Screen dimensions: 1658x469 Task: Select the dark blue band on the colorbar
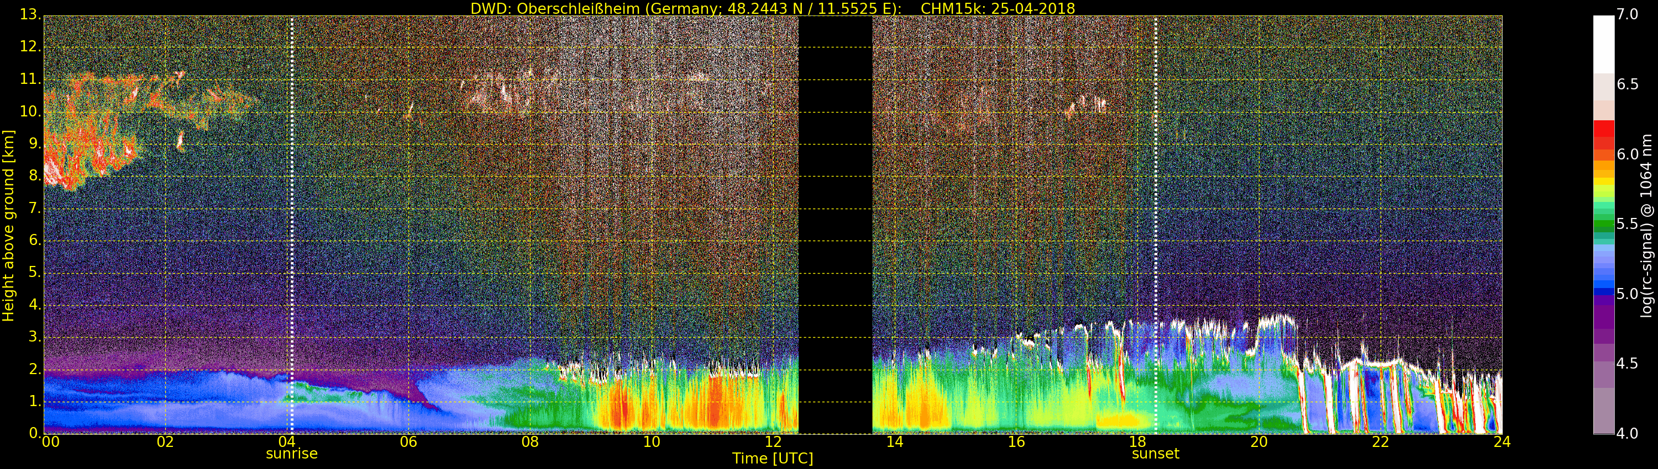click(x=1603, y=292)
